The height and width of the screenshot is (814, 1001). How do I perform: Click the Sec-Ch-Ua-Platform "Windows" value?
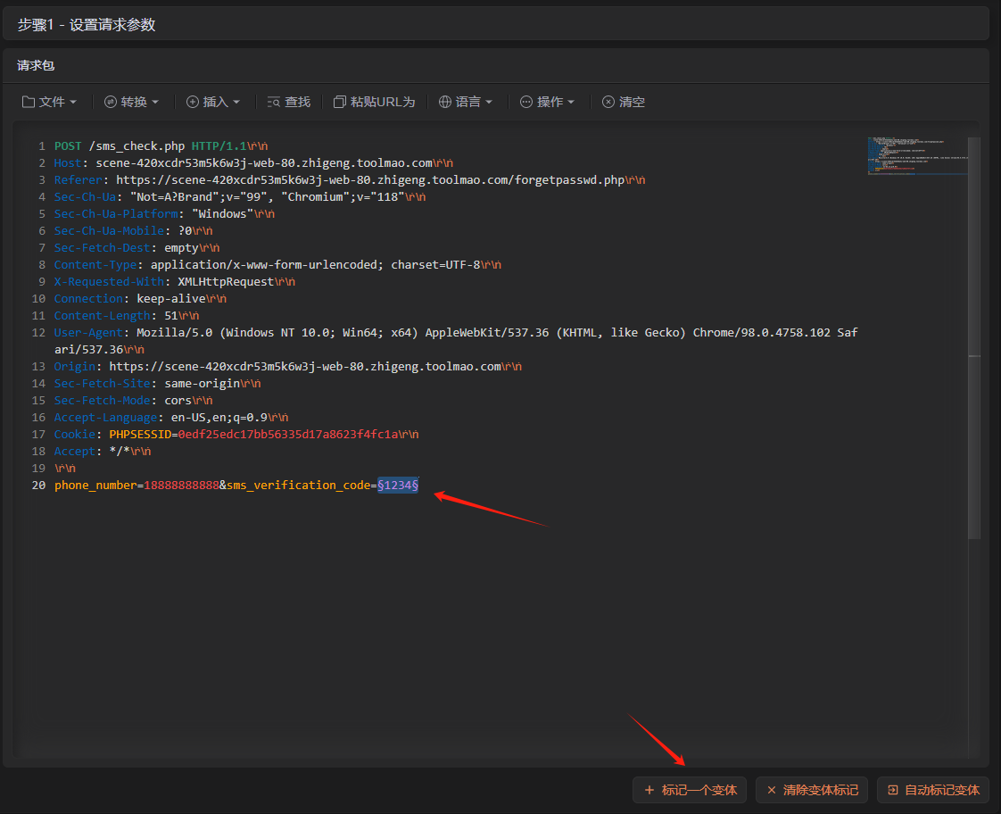pyautogui.click(x=223, y=214)
